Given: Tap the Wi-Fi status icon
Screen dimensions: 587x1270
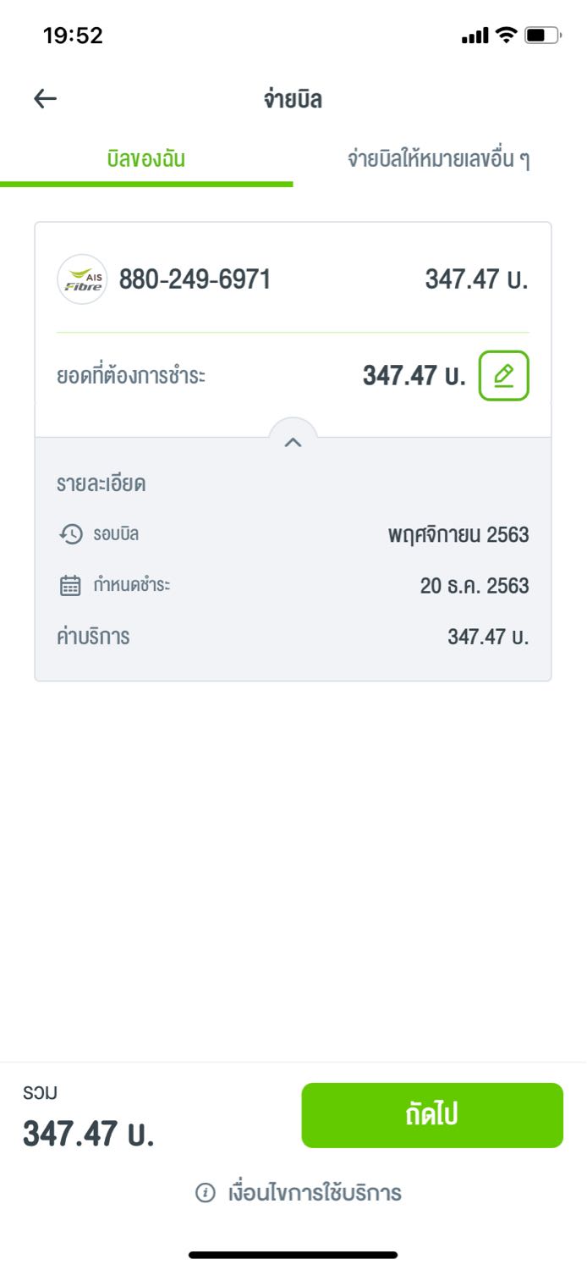Looking at the screenshot, I should coord(506,36).
